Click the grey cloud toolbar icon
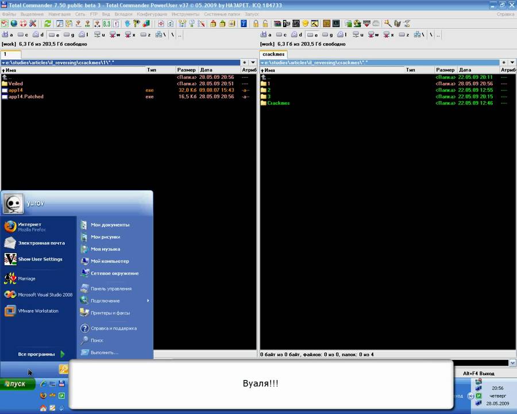The height and width of the screenshot is (414, 517). pyautogui.click(x=376, y=24)
